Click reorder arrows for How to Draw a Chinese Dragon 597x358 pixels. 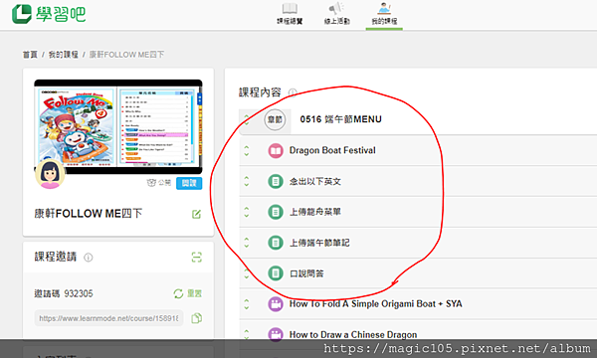pyautogui.click(x=247, y=334)
